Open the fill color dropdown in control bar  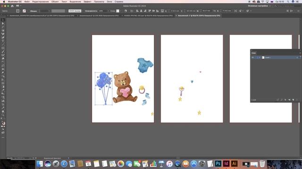pyautogui.click(x=20, y=11)
